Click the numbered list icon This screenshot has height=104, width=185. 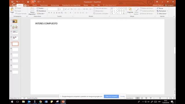pos(79,9)
